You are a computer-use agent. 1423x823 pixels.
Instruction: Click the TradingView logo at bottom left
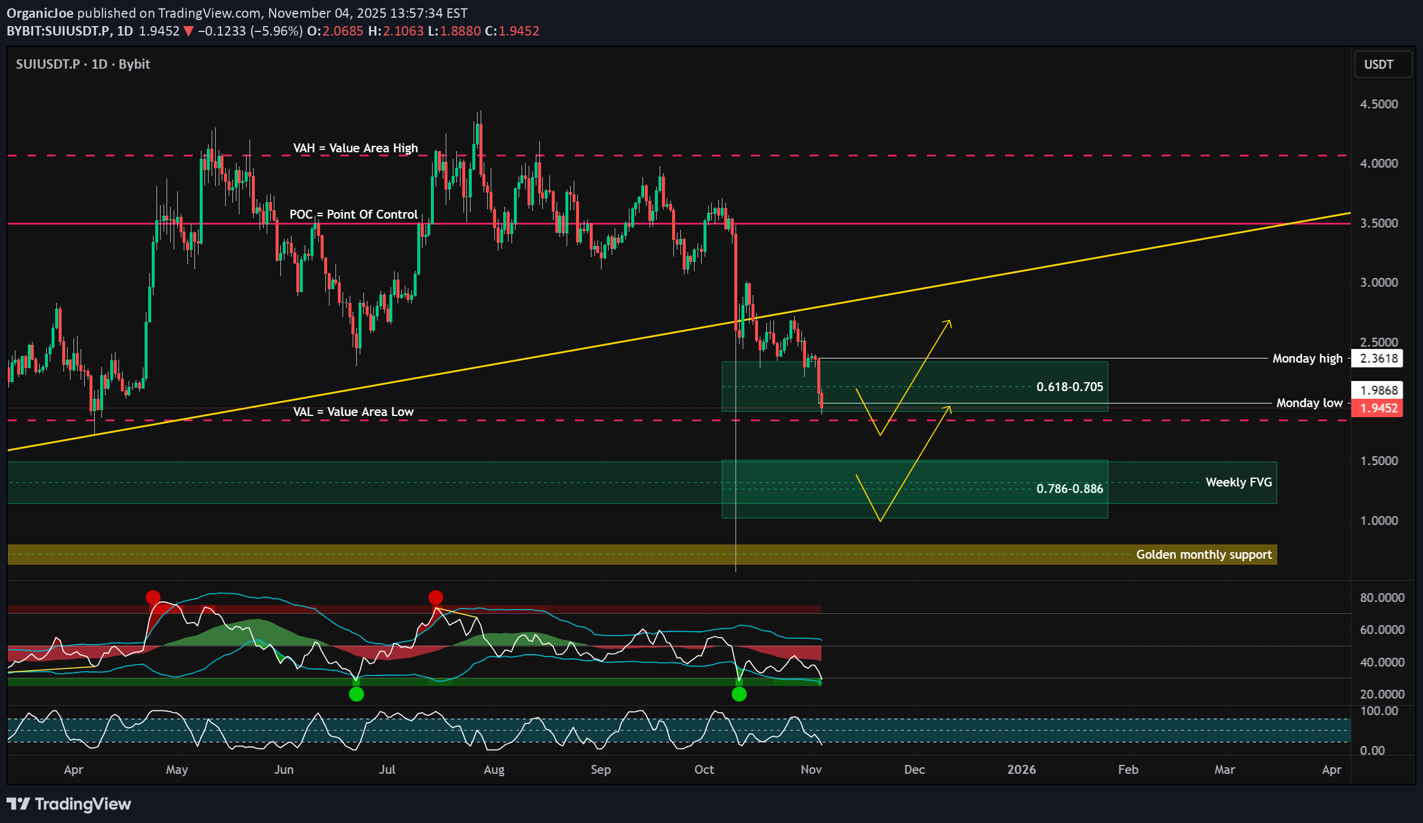(x=69, y=803)
